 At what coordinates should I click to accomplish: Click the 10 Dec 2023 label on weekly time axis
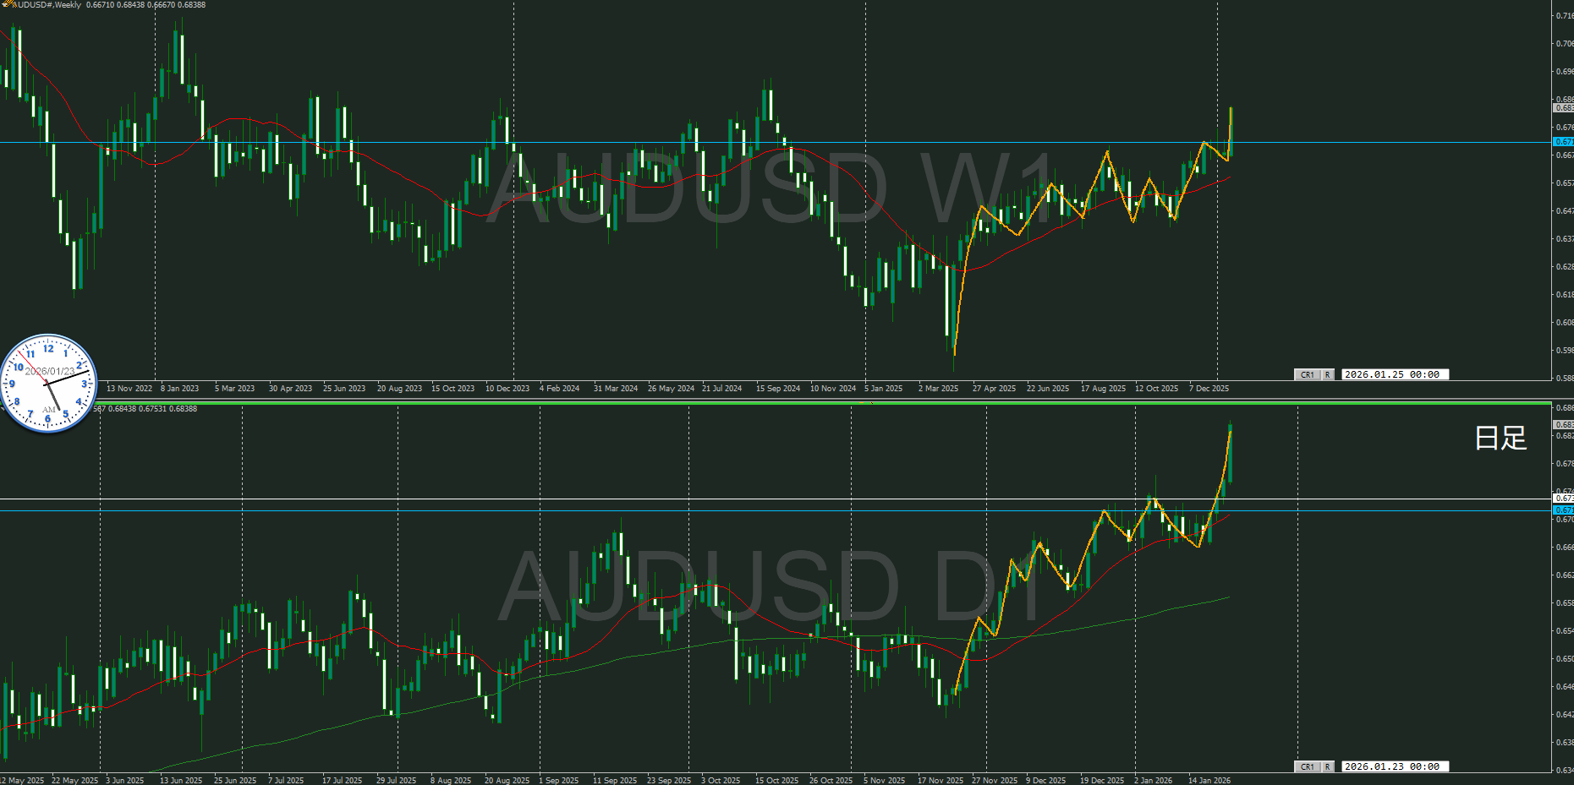pos(507,389)
